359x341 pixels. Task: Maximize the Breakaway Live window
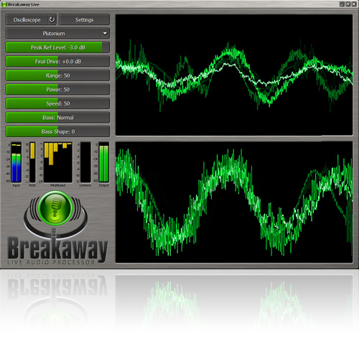(348, 4)
